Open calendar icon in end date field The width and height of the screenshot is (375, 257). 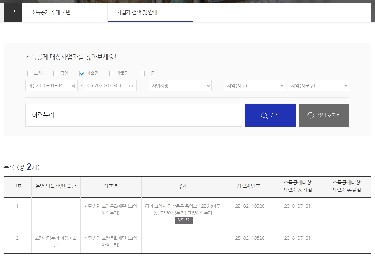tap(131, 86)
